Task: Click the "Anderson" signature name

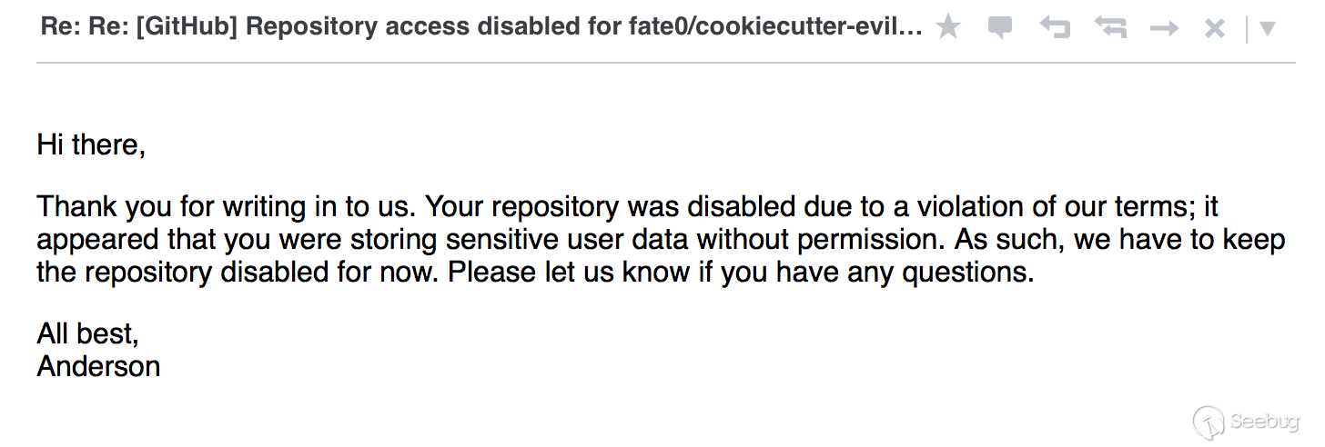Action: tap(98, 366)
